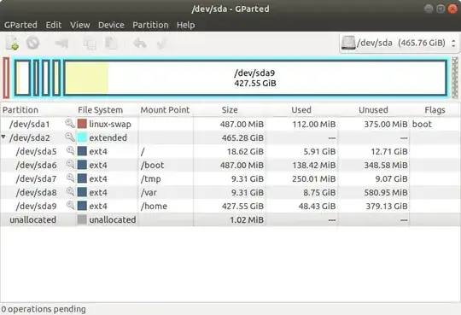Click the New partition toolbar icon

pos(12,43)
